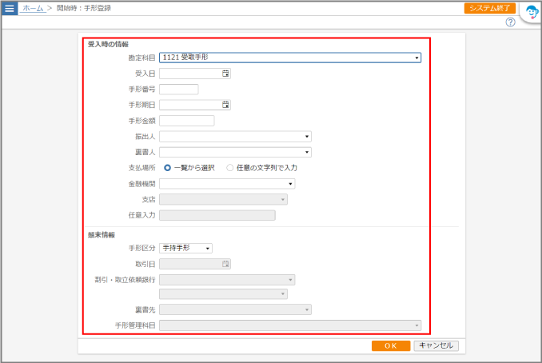The image size is (542, 363).
Task: Select the 一覧から選択 radio option
Action: click(x=168, y=168)
